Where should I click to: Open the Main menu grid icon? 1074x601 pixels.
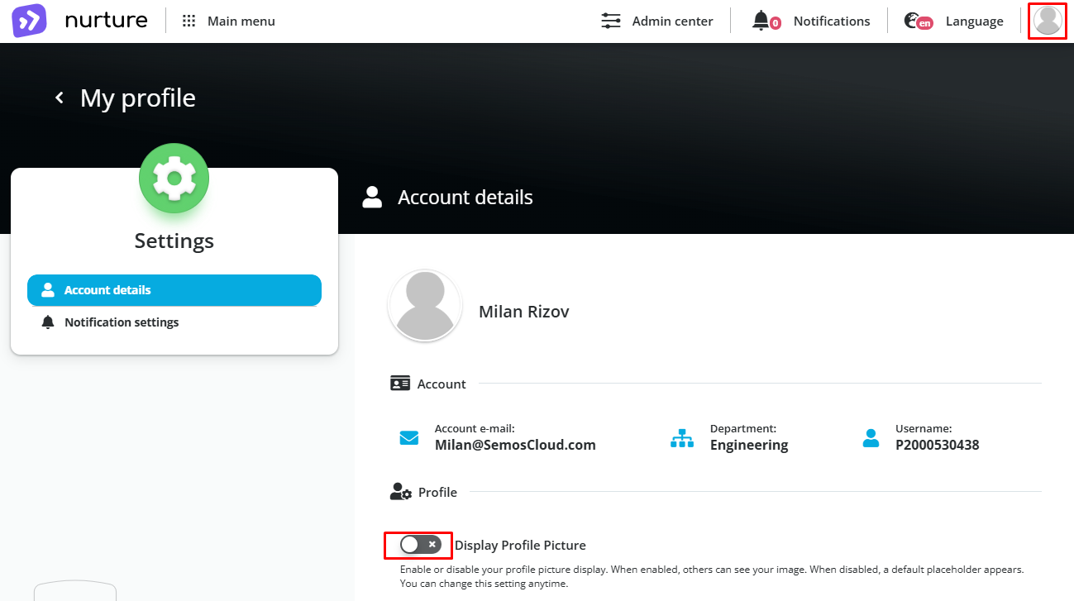pos(189,21)
